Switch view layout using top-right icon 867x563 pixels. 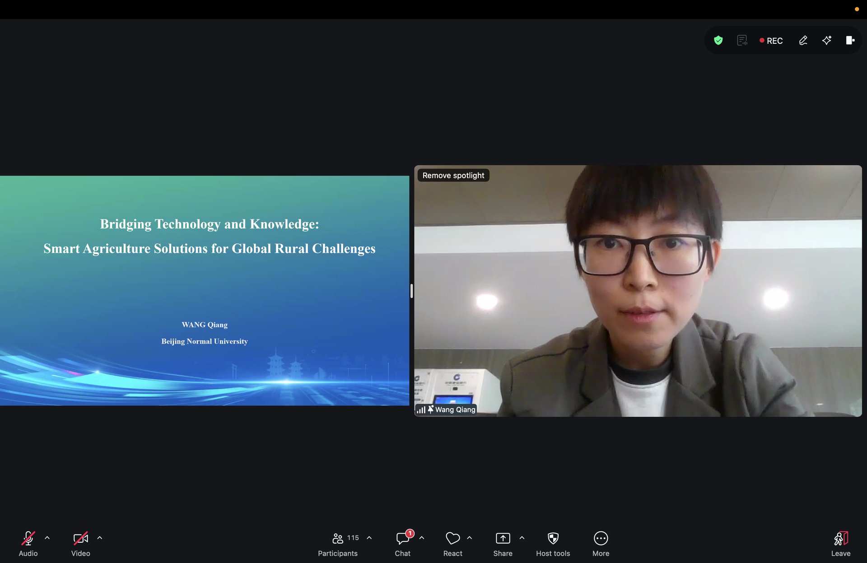850,41
